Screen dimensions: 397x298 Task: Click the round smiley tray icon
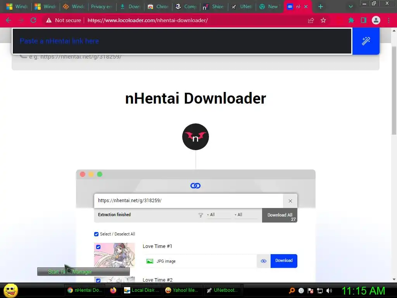(x=301, y=291)
